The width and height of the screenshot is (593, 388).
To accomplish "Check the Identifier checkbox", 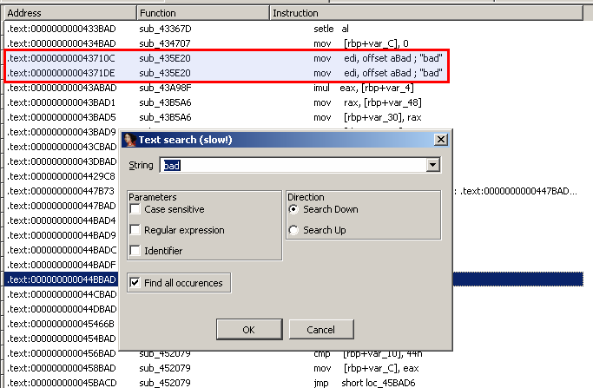I will (135, 251).
